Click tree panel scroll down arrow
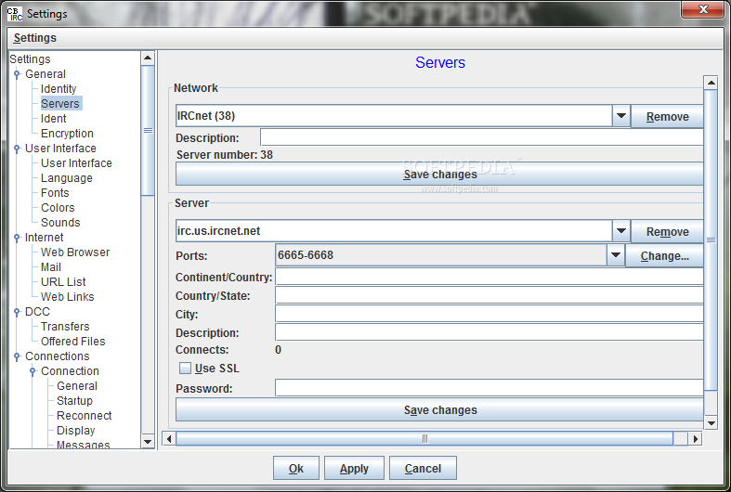Screen dimensions: 731x492 click(148, 441)
